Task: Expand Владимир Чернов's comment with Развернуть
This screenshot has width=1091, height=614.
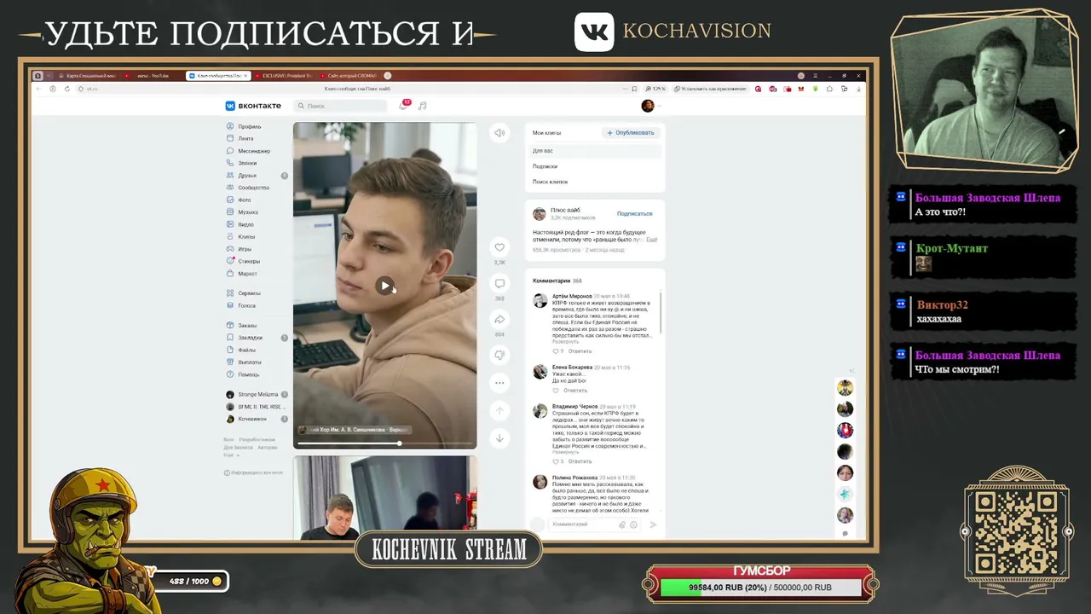Action: [565, 452]
